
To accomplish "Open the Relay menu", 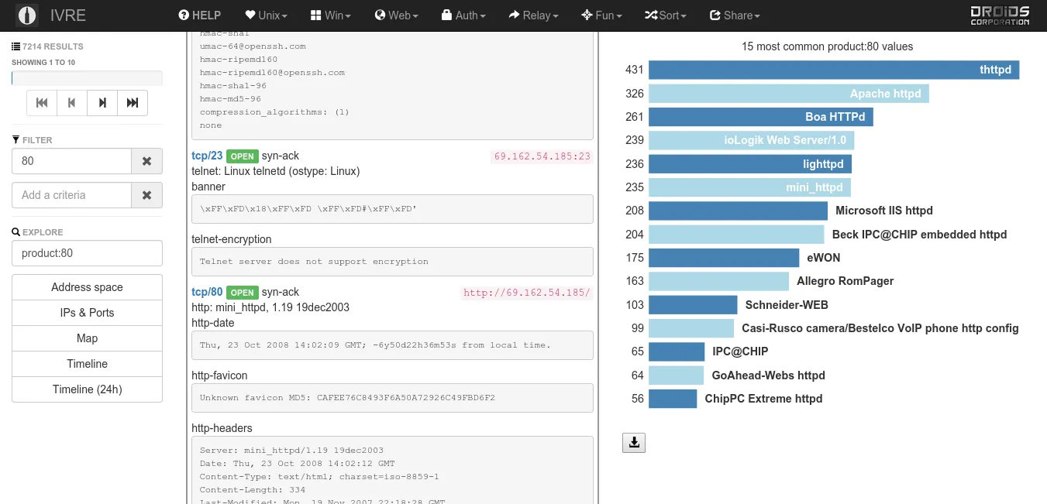I will [x=533, y=15].
